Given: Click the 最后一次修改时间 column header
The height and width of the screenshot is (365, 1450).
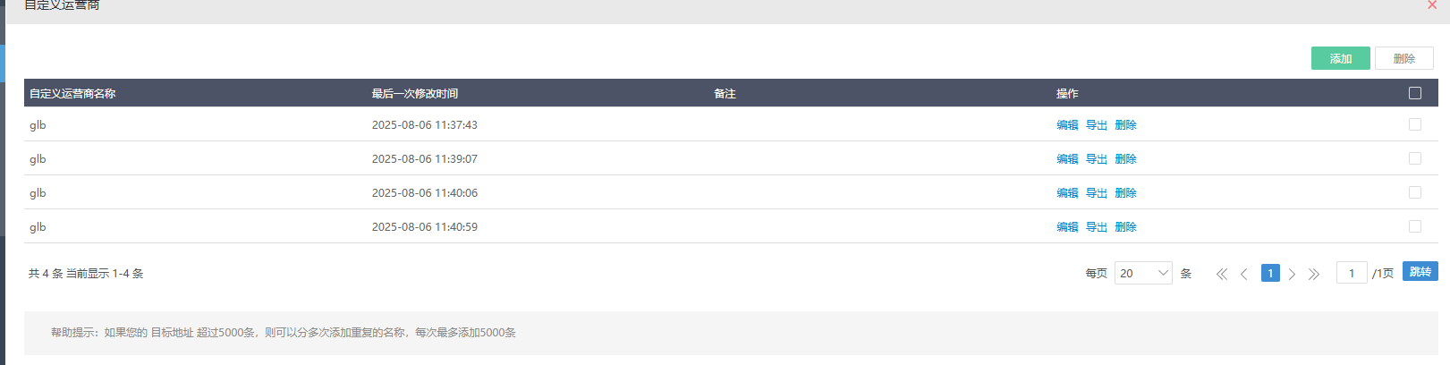Looking at the screenshot, I should point(415,93).
